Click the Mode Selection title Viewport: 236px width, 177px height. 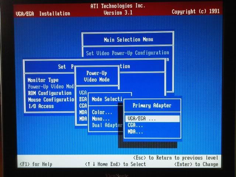(x=107, y=99)
